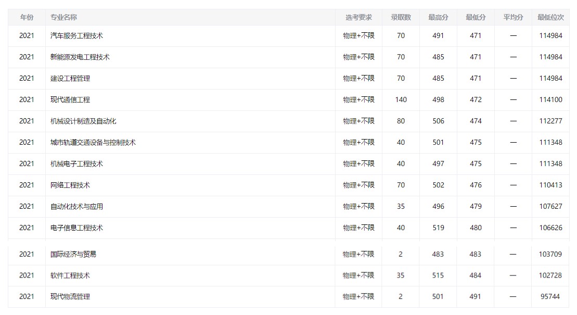Open the 电子信息工程技术 major entry
577x315 pixels.
pos(76,228)
